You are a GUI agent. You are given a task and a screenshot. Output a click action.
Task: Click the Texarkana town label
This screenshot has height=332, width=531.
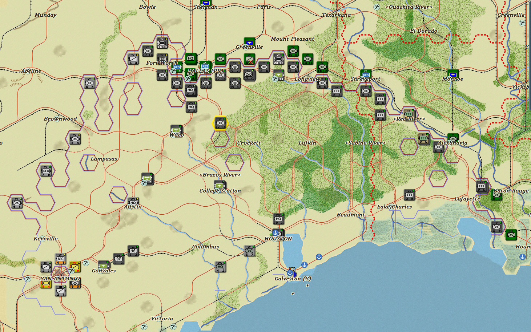tap(337, 15)
